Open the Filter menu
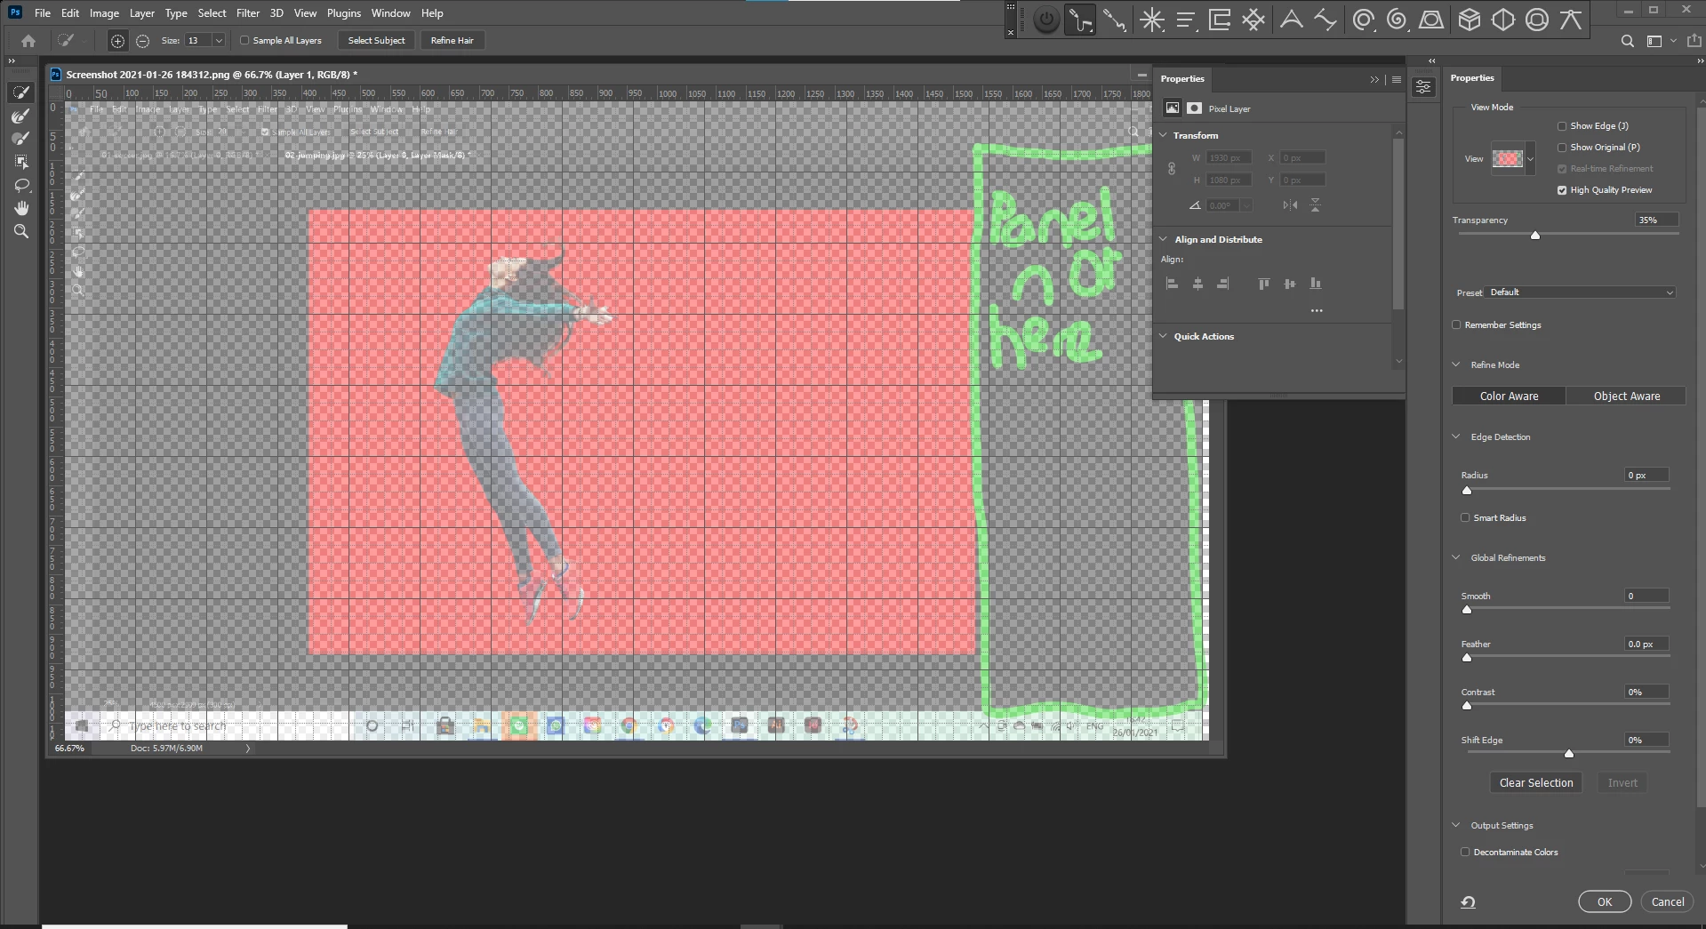The height and width of the screenshot is (929, 1706). 248,13
